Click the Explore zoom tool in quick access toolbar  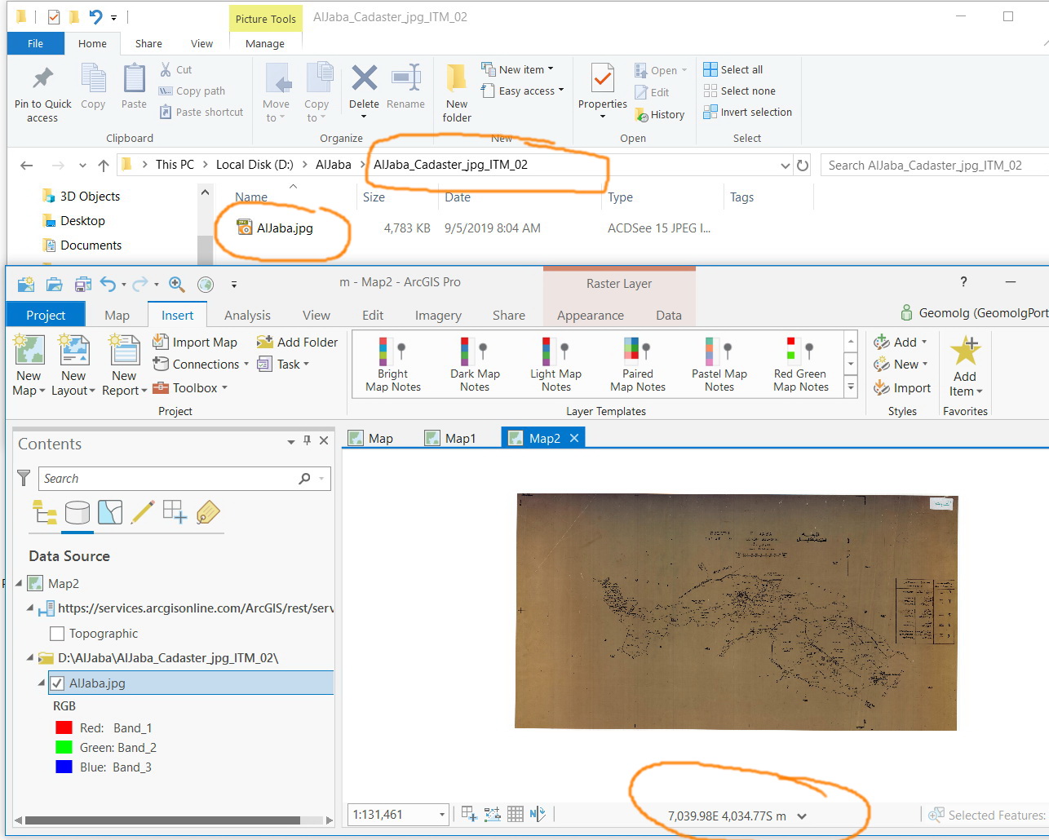tap(177, 284)
